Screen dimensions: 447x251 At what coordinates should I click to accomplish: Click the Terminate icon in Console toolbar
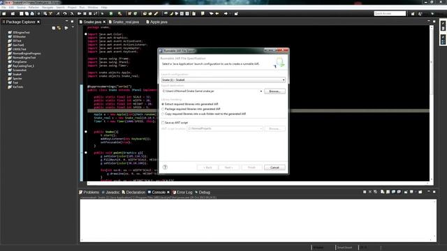pos(365,192)
